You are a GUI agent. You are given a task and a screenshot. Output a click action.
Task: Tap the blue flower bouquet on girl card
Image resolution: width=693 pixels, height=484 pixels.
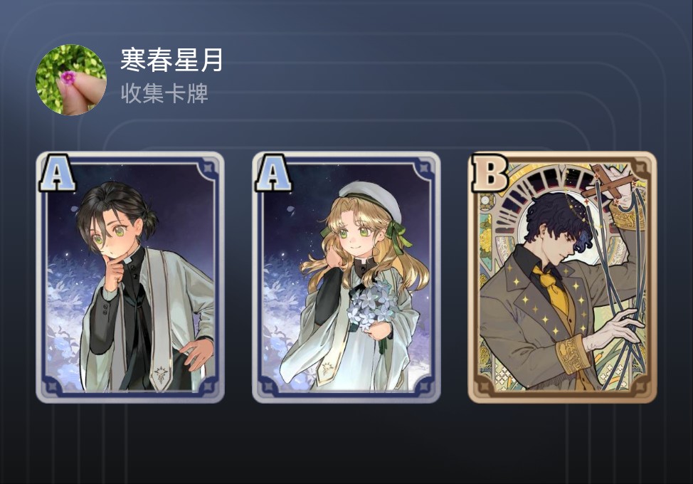pyautogui.click(x=372, y=305)
